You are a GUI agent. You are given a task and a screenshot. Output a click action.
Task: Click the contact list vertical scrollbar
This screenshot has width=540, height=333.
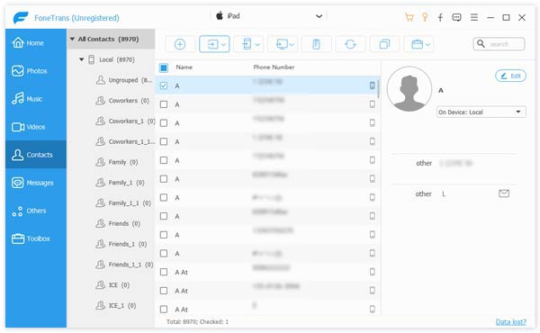pyautogui.click(x=379, y=89)
